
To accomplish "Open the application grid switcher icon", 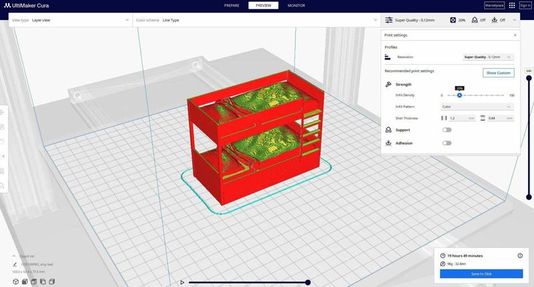I will click(x=512, y=5).
